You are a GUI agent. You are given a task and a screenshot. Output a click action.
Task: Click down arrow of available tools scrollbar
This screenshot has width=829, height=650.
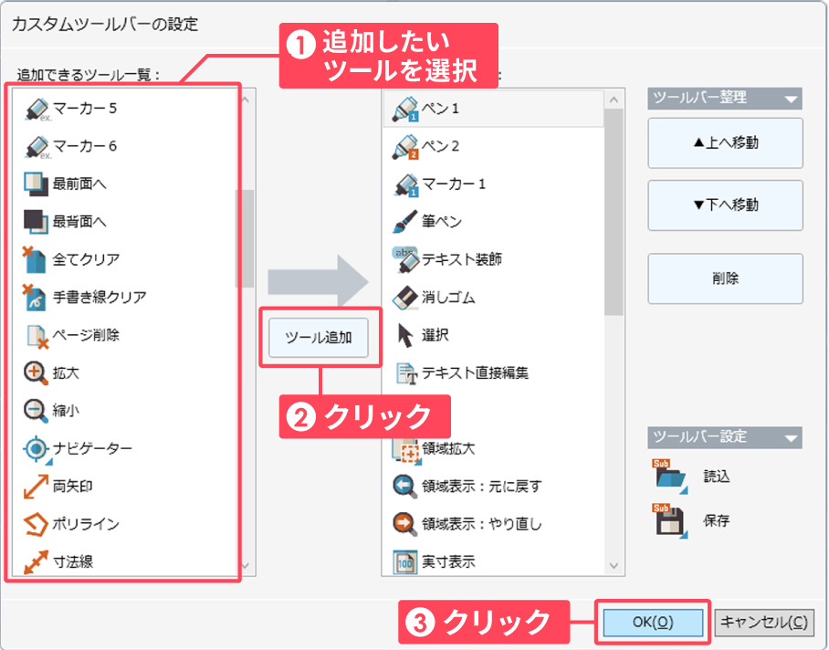tap(246, 565)
